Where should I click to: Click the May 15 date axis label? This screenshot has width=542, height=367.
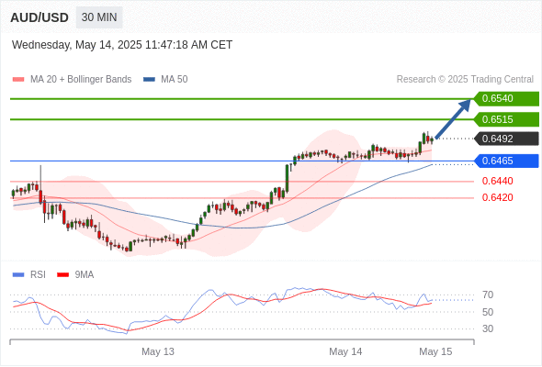tap(435, 351)
